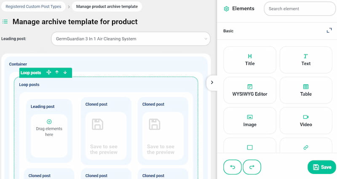This screenshot has height=179, width=337.
Task: Select the Text element
Action: point(306,60)
